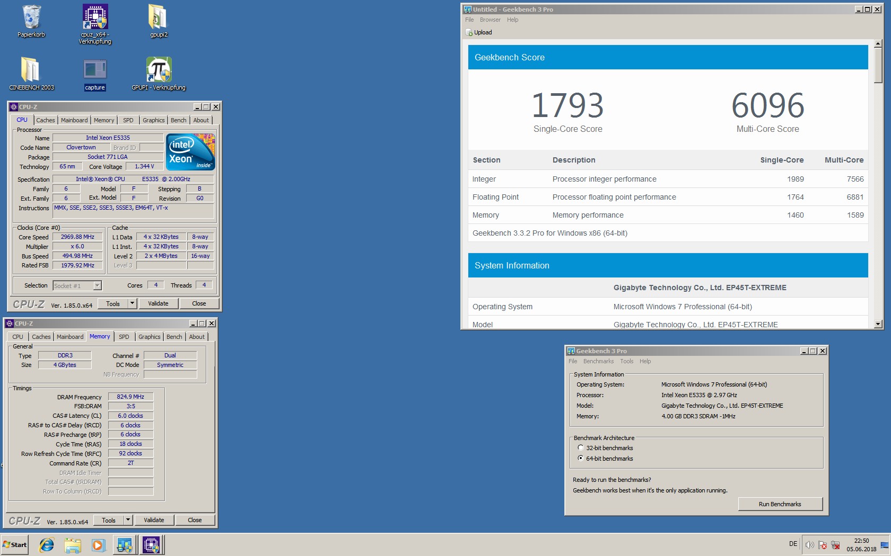Click the taskbar clock 22:50

861,541
